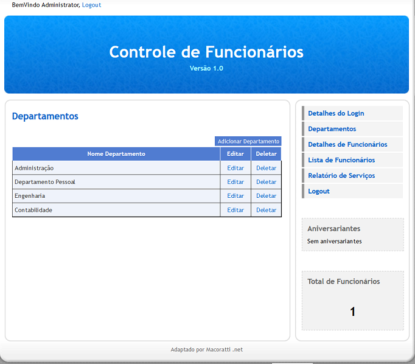Click the Deletar column header
Image resolution: width=415 pixels, height=364 pixels.
click(266, 154)
